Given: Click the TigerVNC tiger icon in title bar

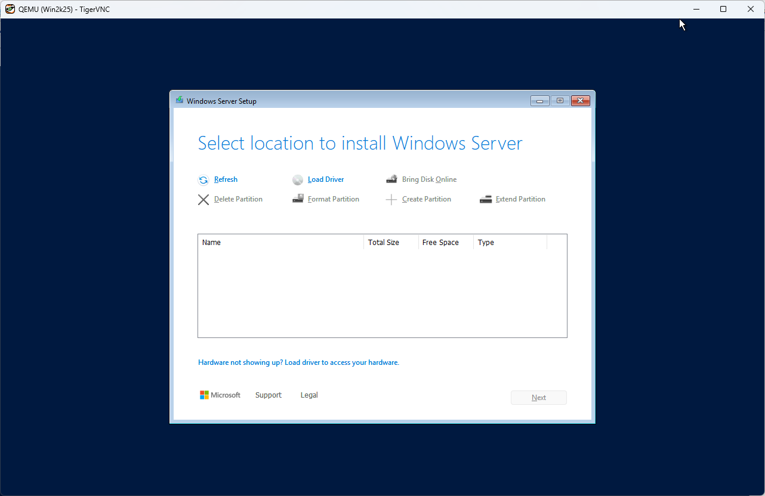Looking at the screenshot, I should [x=10, y=9].
